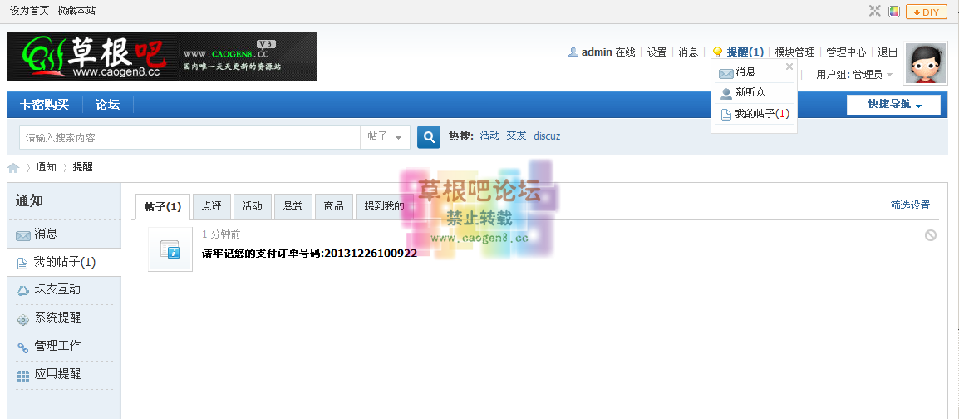Close the reminder popup menu
This screenshot has width=959, height=419.
pos(789,67)
